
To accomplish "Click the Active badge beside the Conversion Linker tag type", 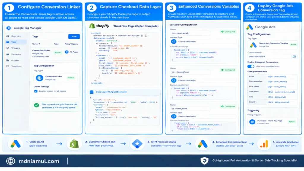I will pos(71,78).
